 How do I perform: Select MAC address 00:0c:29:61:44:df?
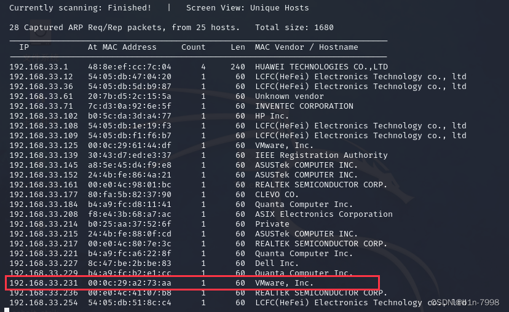(130, 146)
